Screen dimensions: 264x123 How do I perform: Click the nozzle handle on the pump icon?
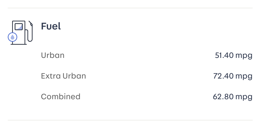point(31,24)
